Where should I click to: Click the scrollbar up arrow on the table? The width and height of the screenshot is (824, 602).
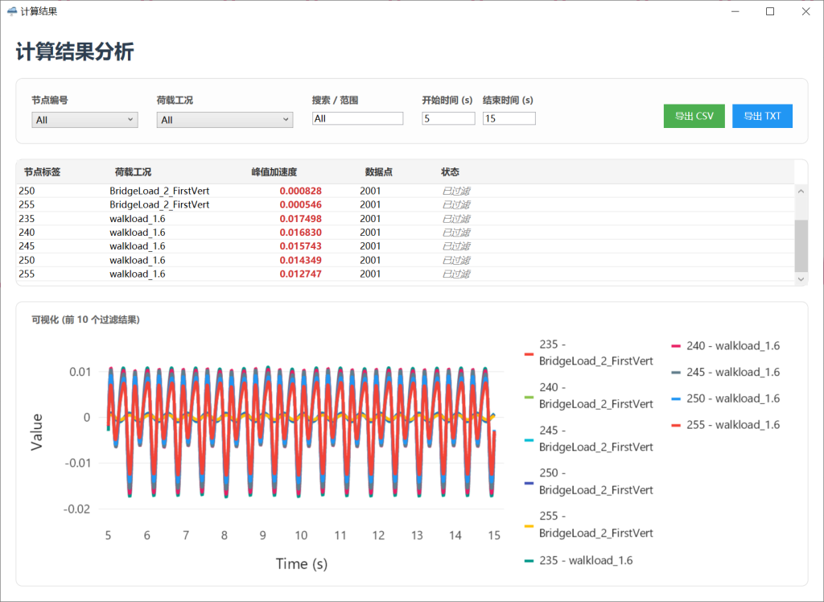(x=800, y=191)
